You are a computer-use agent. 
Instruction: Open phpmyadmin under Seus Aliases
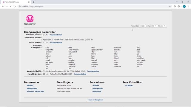(x=98, y=89)
